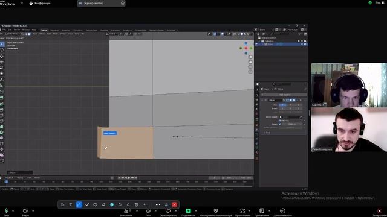The width and height of the screenshot is (387, 217).
Task: Open the Zoom Чат chat button
Action: point(149,212)
